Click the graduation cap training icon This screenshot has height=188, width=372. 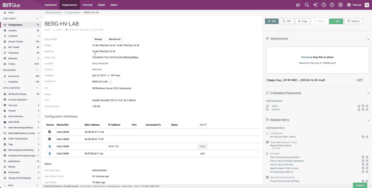[298, 5]
